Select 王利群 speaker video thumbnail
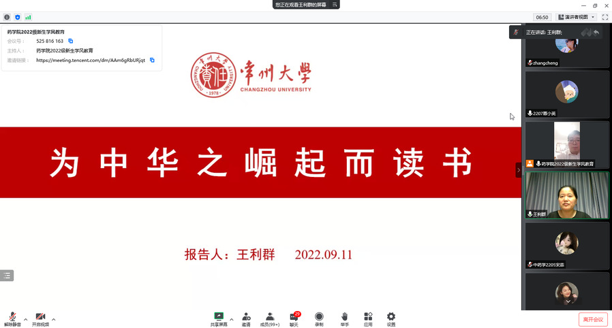The height and width of the screenshot is (328, 612). pos(567,195)
